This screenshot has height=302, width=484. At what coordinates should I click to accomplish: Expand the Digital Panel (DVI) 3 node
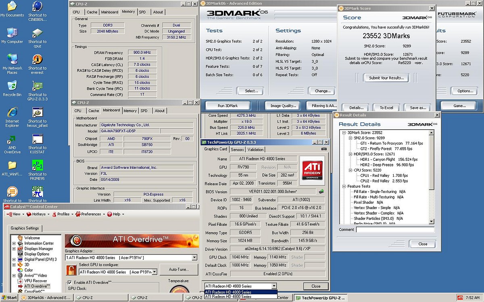pyautogui.click(x=14, y=259)
